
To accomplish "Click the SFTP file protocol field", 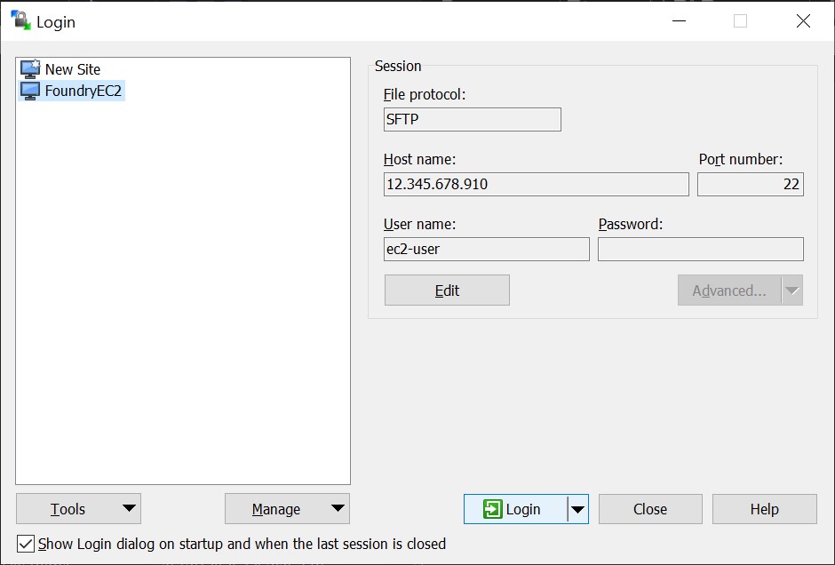I will (472, 119).
